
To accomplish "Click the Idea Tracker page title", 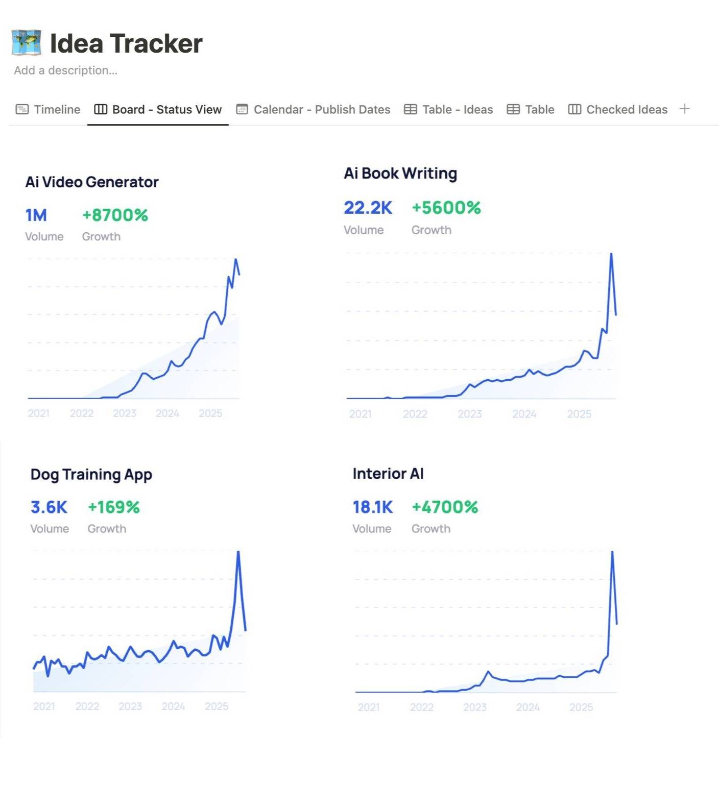I will coord(126,43).
